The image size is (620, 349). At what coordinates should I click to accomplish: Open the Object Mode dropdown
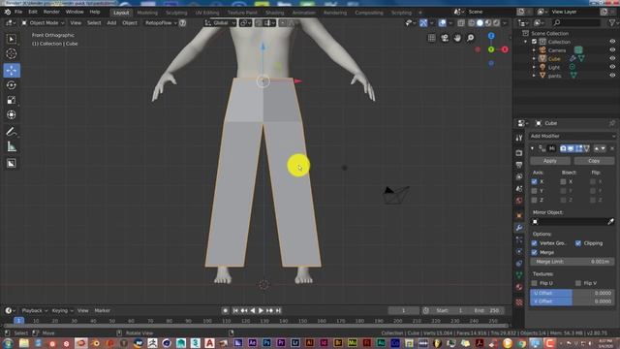pos(43,23)
